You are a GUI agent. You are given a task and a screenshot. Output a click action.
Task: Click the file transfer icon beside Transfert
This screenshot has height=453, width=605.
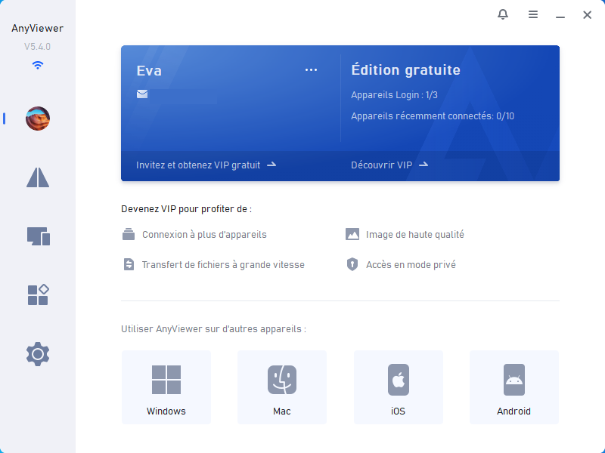coord(129,264)
